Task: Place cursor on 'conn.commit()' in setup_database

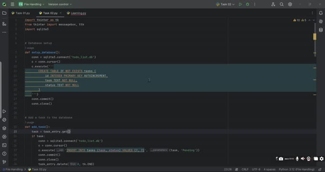Action: (x=43, y=99)
